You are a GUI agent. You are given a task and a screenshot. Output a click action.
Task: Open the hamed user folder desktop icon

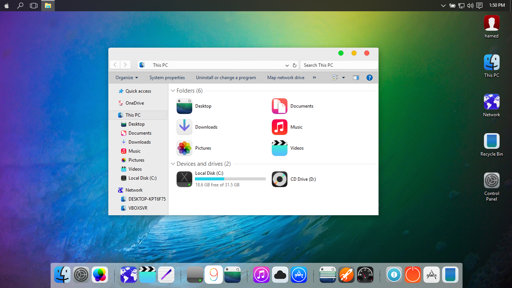click(x=491, y=27)
